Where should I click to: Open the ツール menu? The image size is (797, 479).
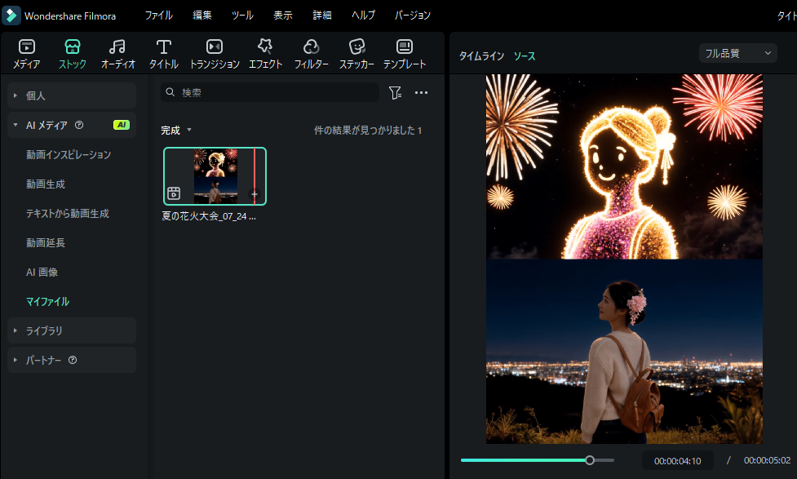[242, 16]
